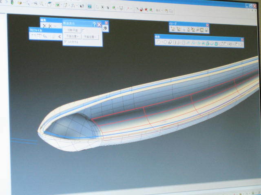Viewport: 261px width, 195px height.
Task: Click the framed picture icon in イメージ toolbar
Action: point(202,30)
